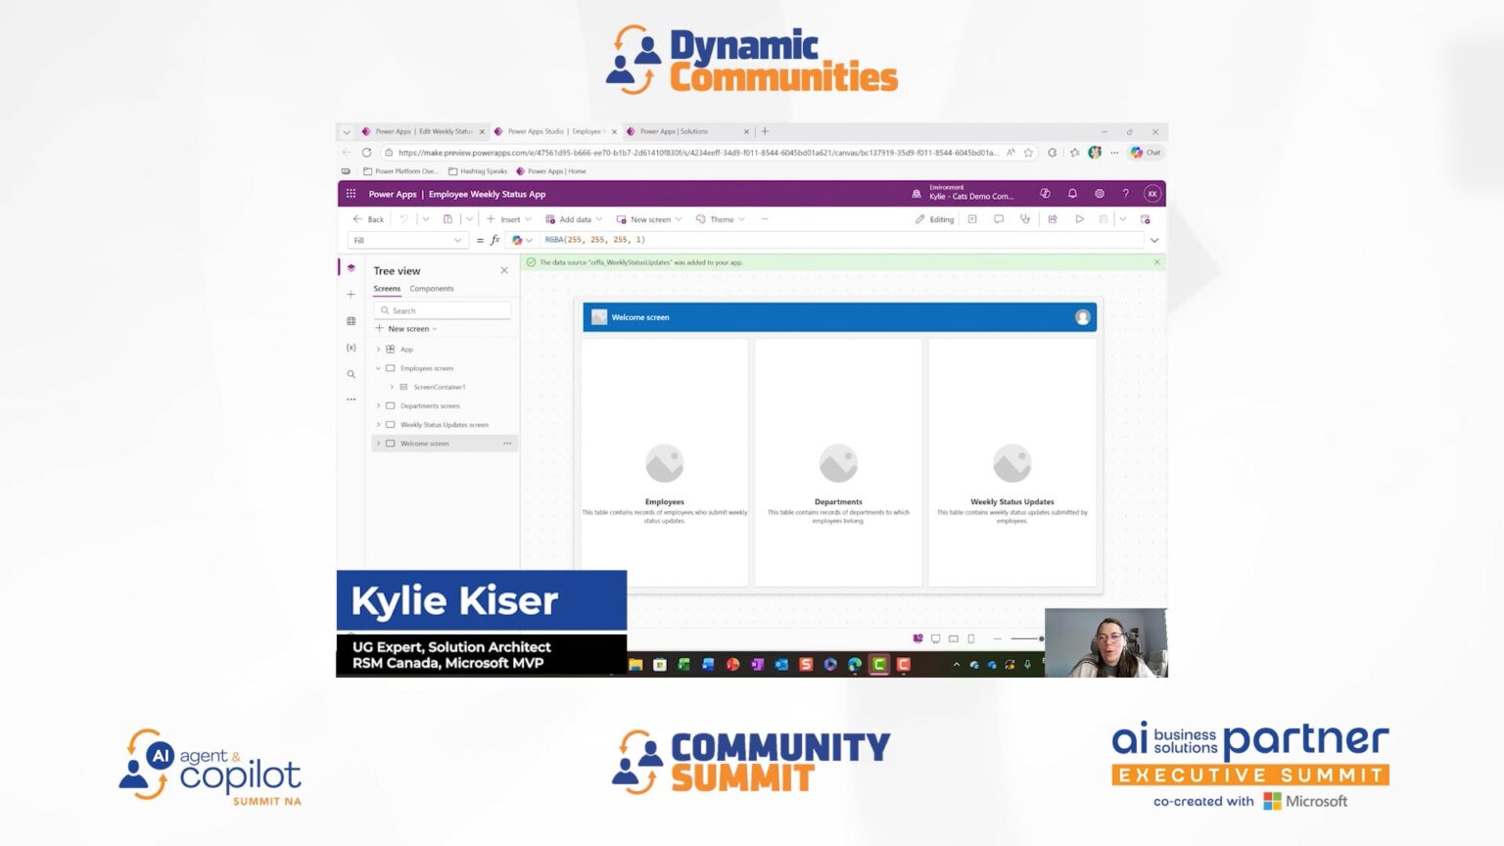Open the Variables {x} panel
Viewport: 1504px width, 846px height.
[351, 348]
